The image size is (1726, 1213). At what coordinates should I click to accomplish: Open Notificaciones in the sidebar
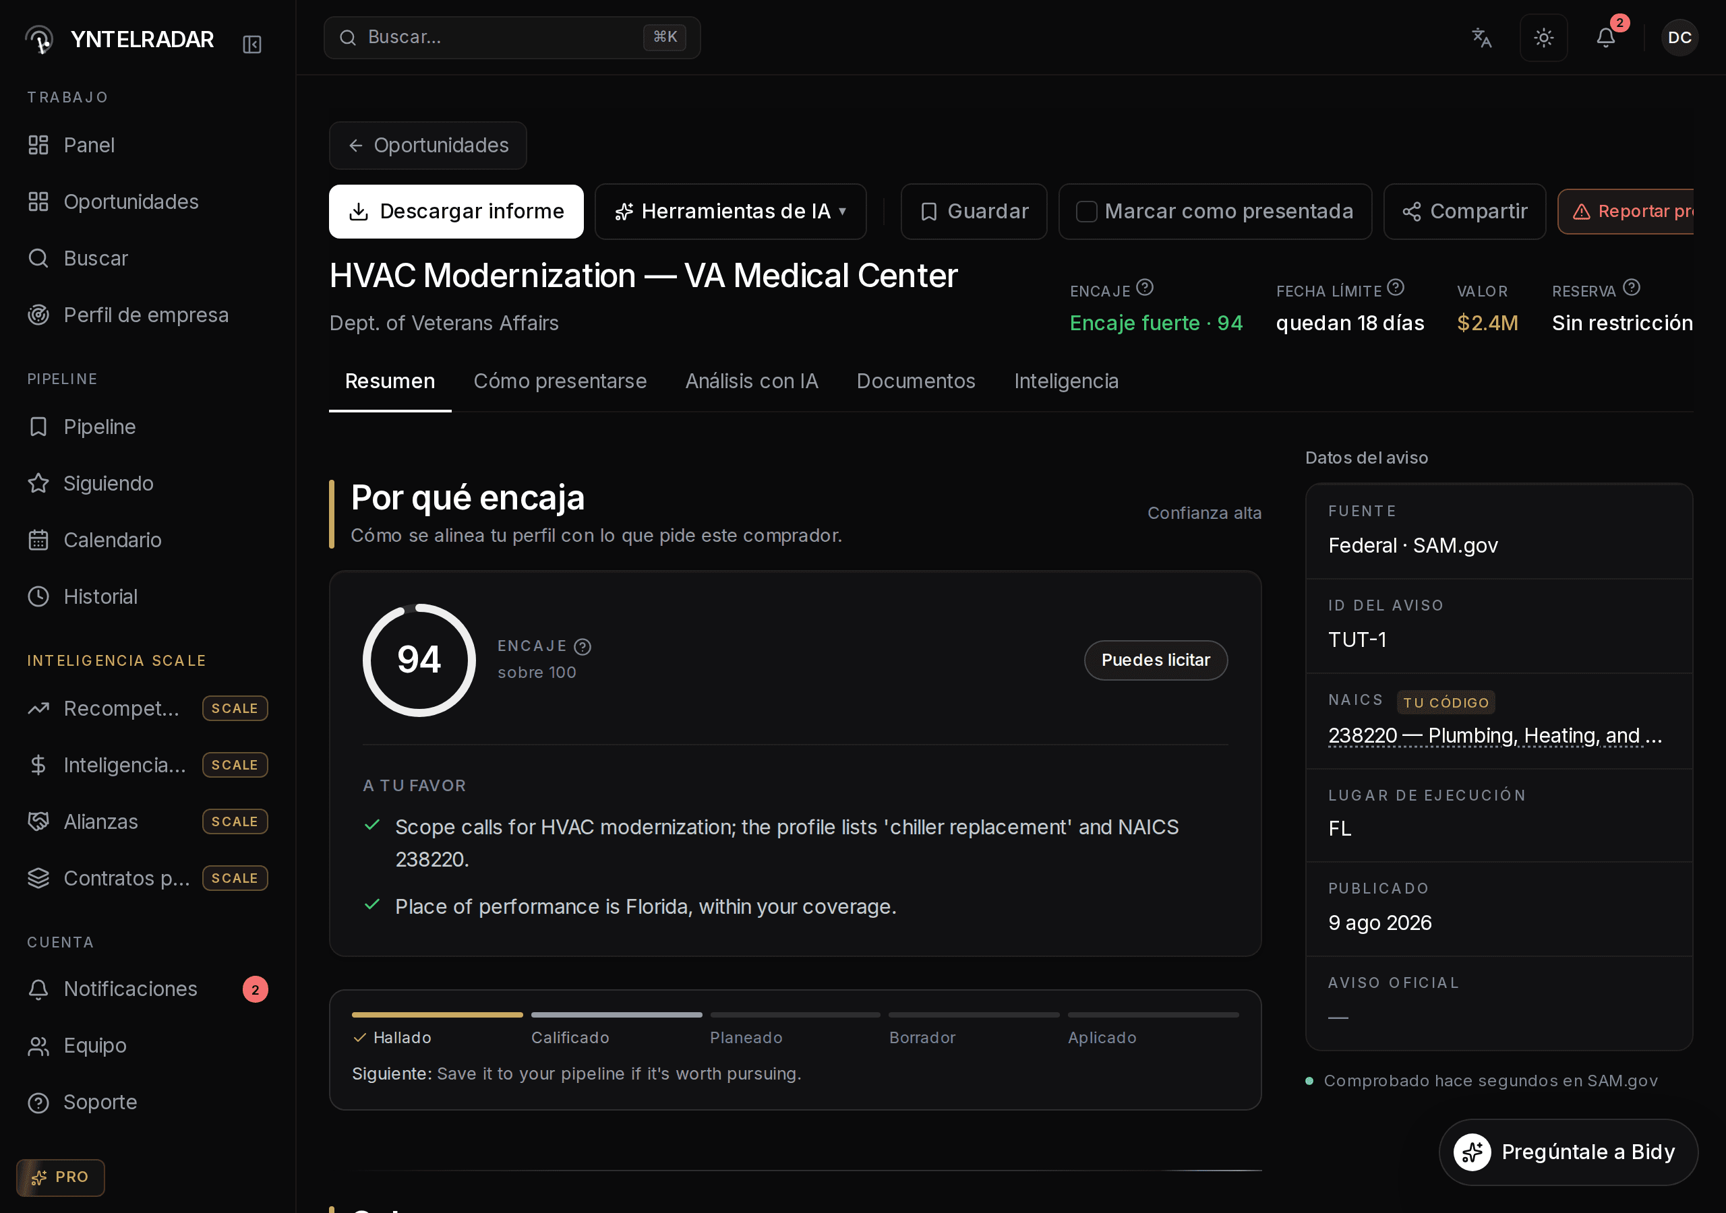point(148,989)
